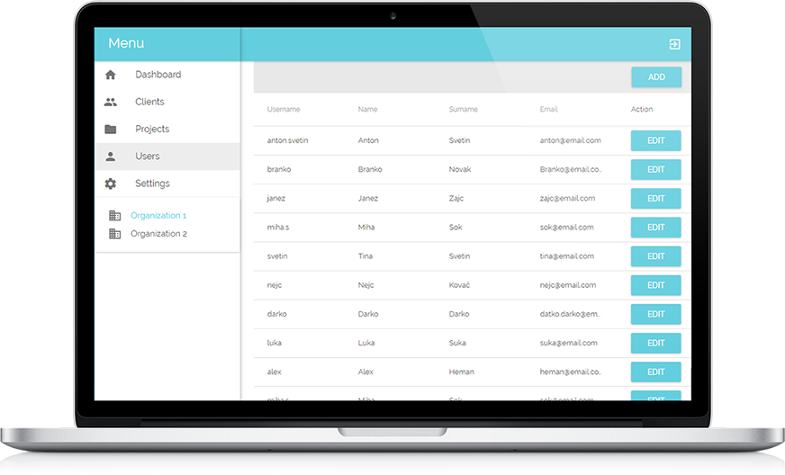Click the Settings gear icon
The image size is (785, 475).
[x=111, y=184]
